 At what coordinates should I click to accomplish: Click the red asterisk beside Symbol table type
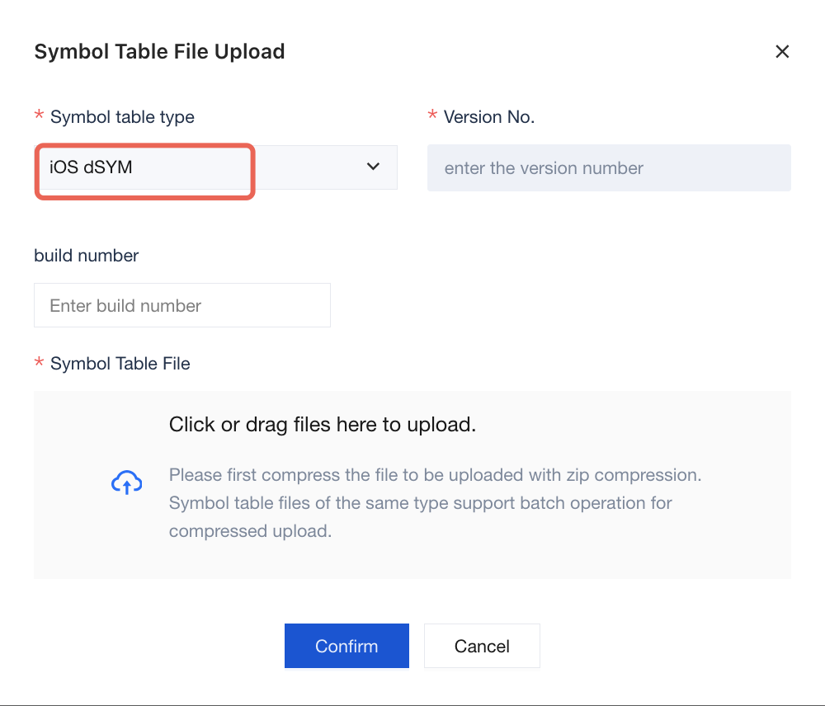[39, 115]
